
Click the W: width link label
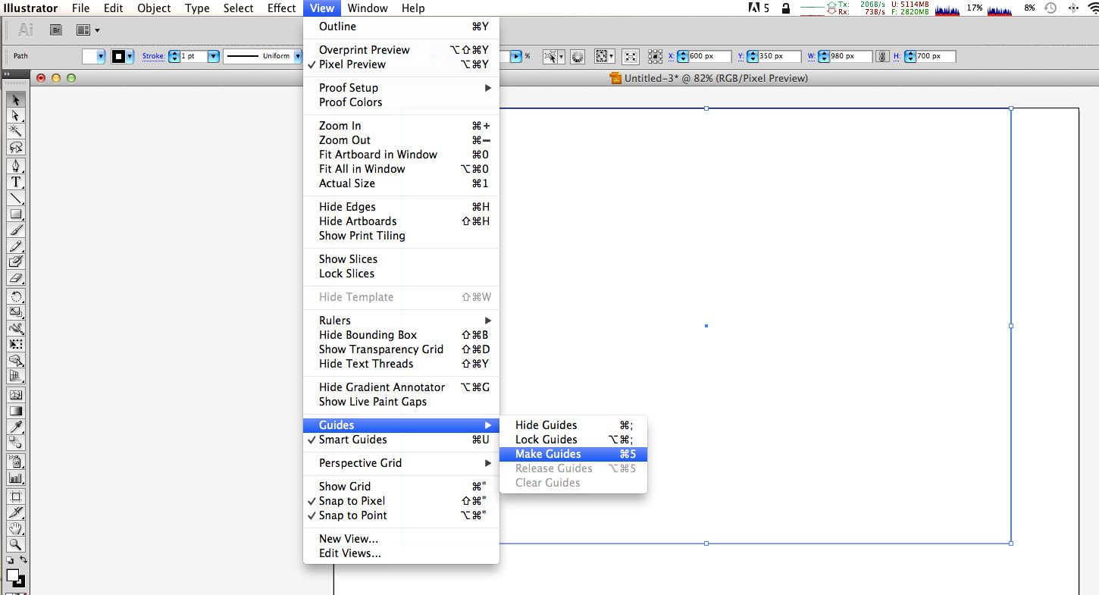tap(812, 56)
